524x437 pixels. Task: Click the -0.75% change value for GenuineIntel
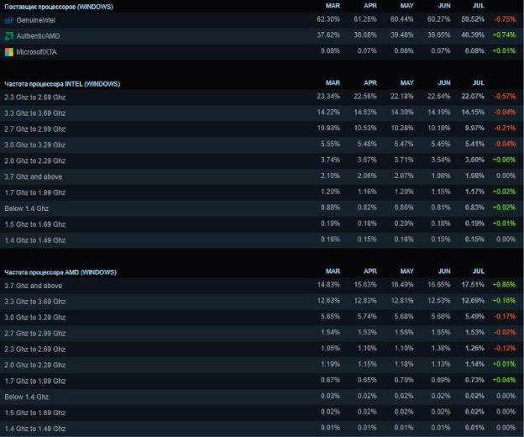tap(506, 21)
